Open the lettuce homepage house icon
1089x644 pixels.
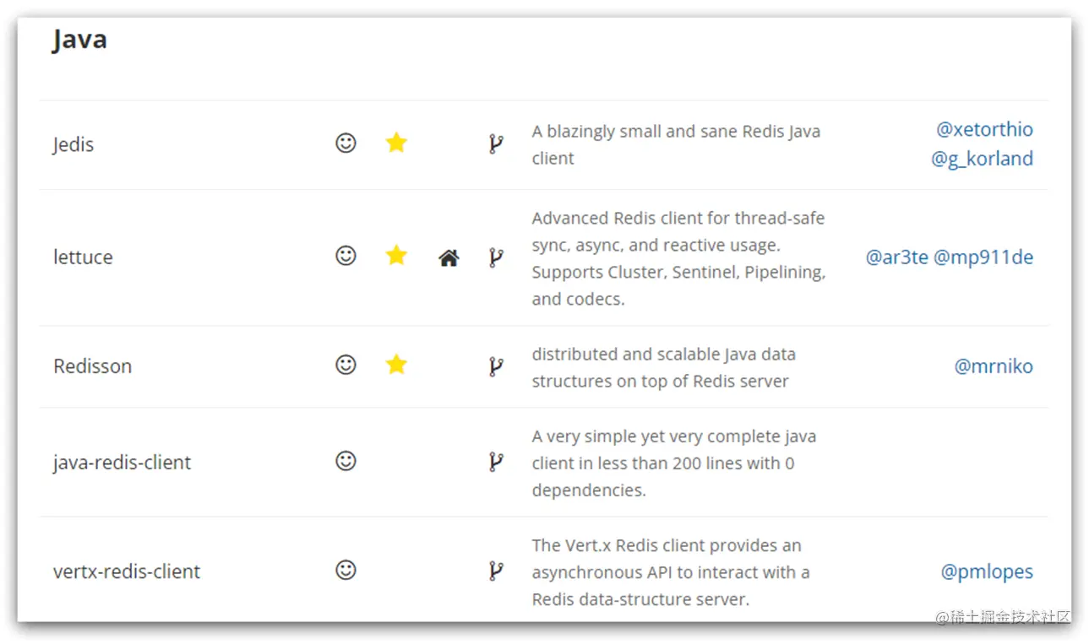pyautogui.click(x=449, y=258)
